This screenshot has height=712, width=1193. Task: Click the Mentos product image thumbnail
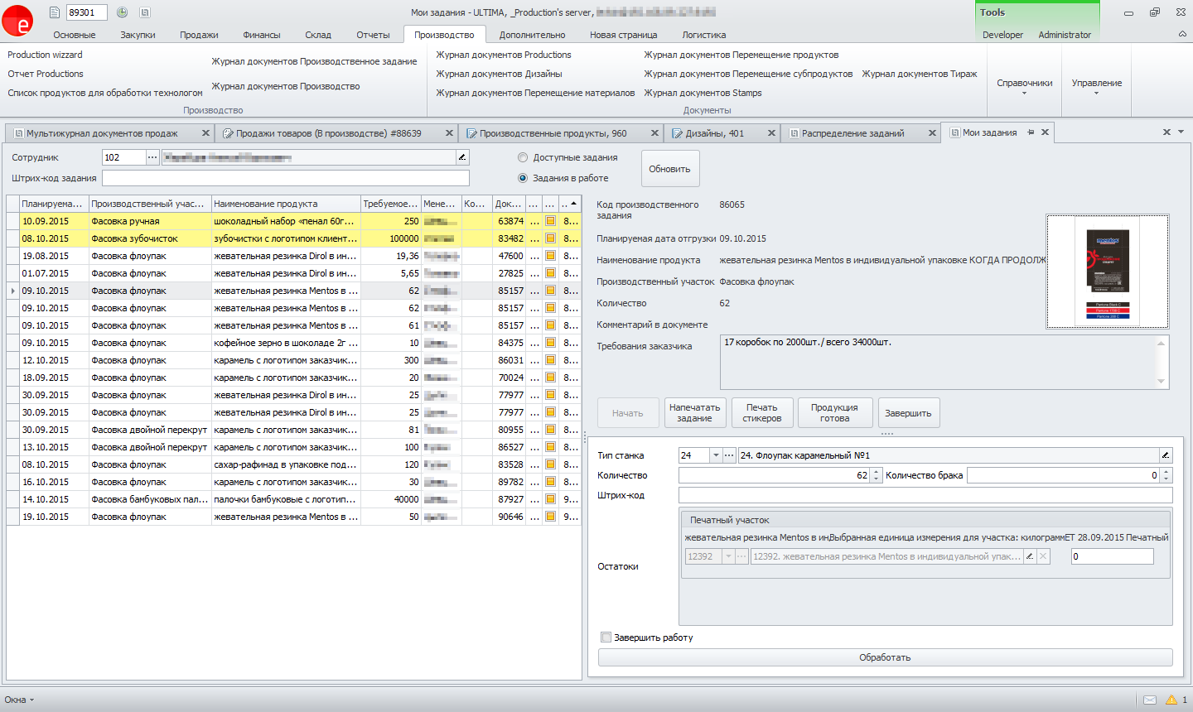point(1107,272)
